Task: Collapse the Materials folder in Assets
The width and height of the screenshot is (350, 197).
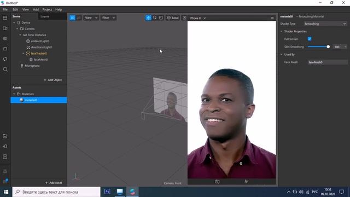Action: 14,94
